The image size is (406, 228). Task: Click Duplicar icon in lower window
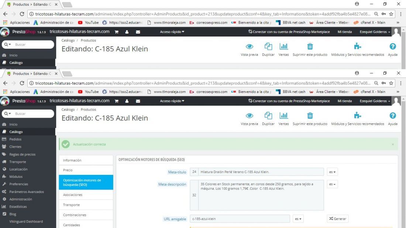[x=268, y=115]
